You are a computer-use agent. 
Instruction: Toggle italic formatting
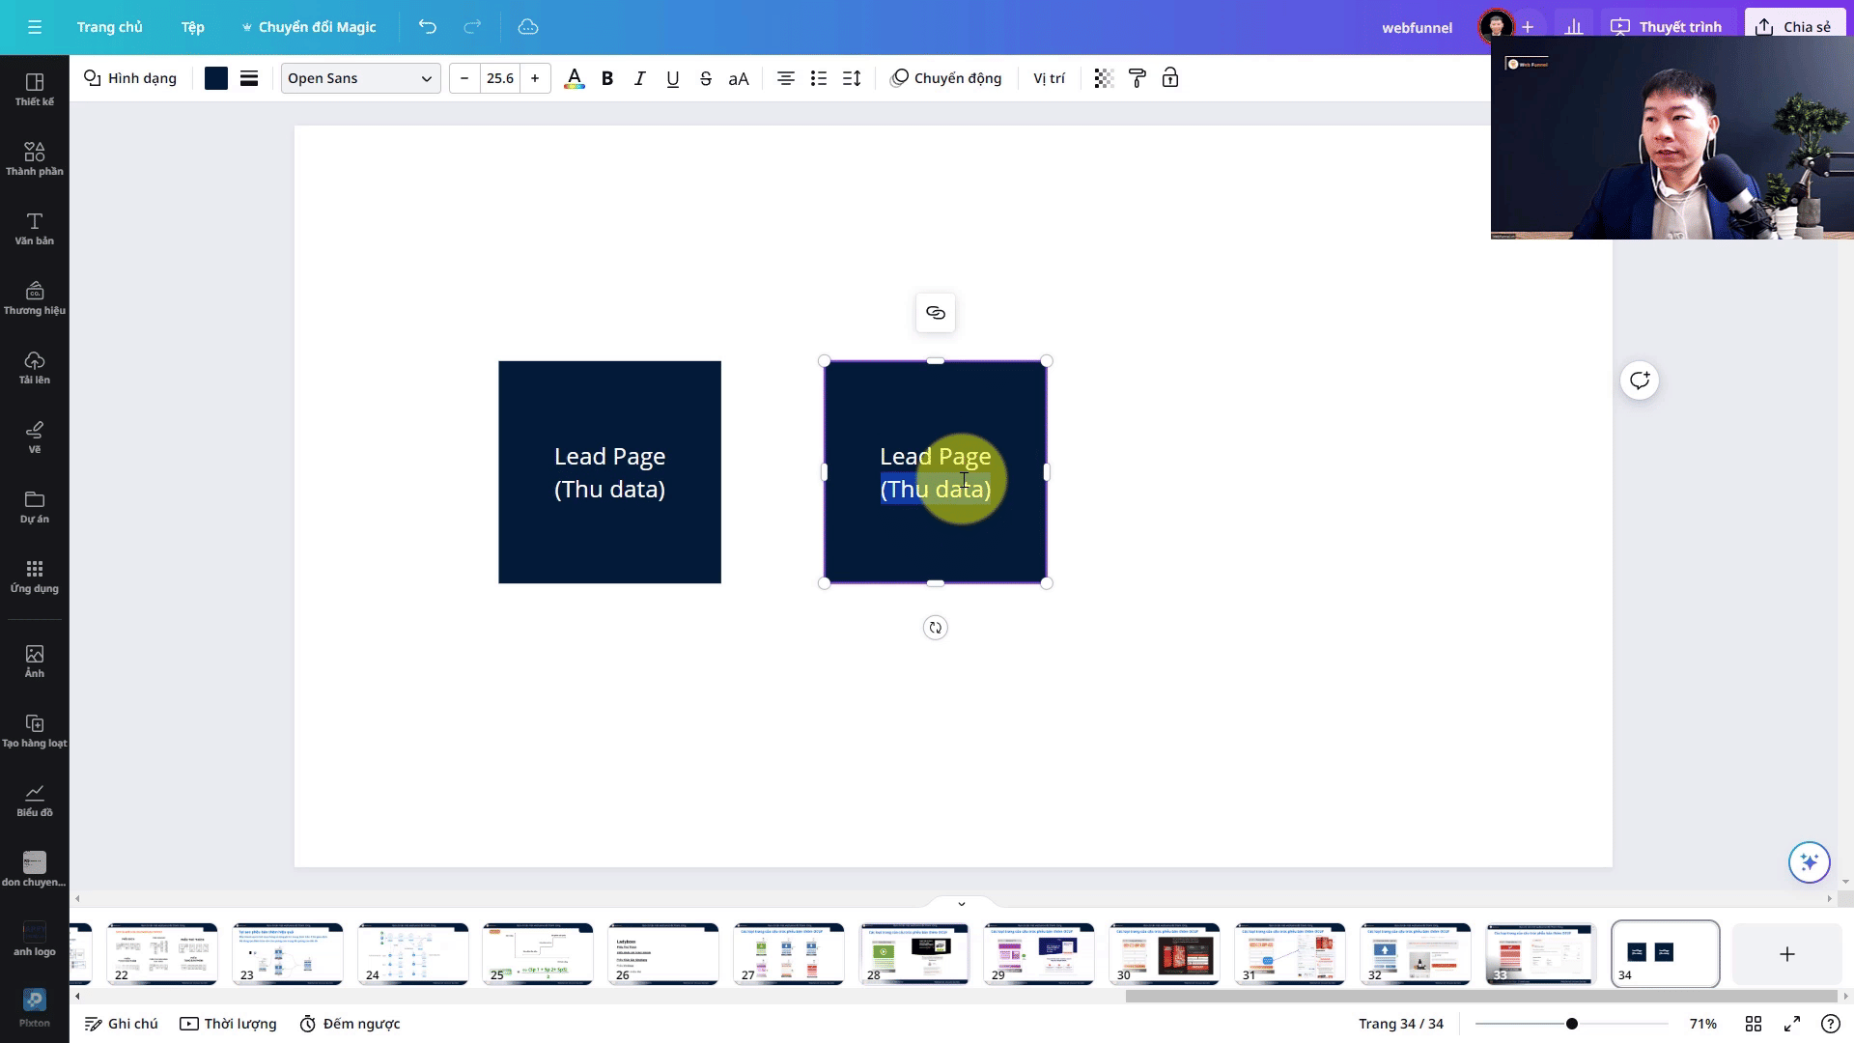point(639,78)
